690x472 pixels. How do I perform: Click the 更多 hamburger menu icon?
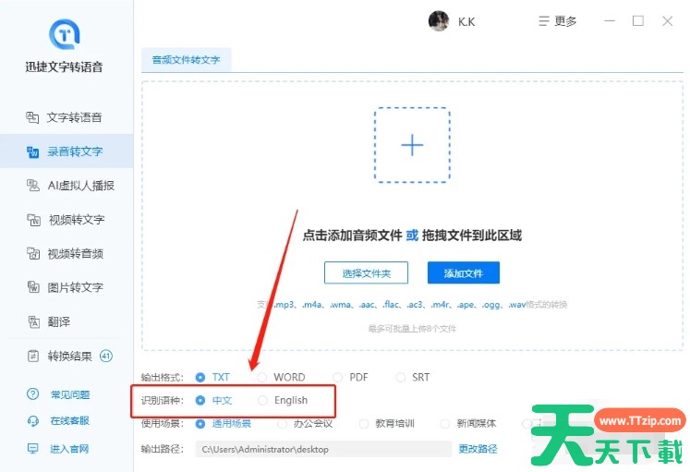tap(544, 20)
